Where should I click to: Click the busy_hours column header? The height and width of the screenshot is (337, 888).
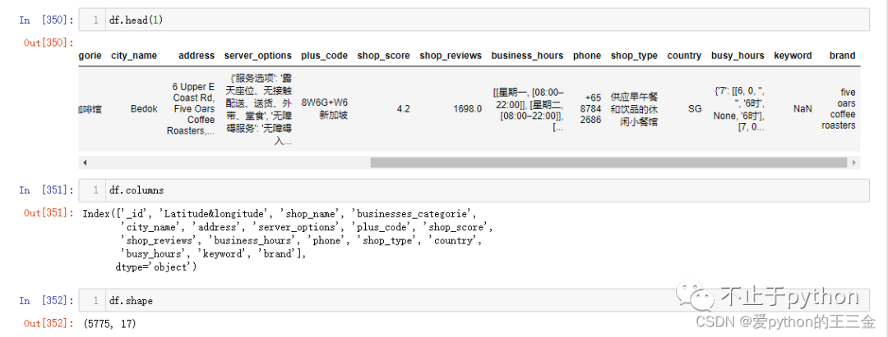pyautogui.click(x=738, y=56)
